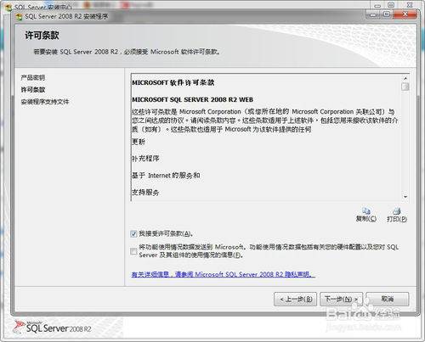Select the 许可条款 step in the sidebar

[33, 90]
